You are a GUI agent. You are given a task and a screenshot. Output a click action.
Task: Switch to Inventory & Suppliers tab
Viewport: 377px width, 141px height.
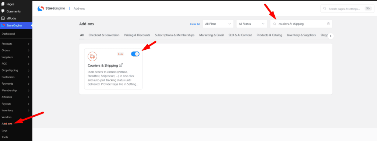(x=301, y=35)
